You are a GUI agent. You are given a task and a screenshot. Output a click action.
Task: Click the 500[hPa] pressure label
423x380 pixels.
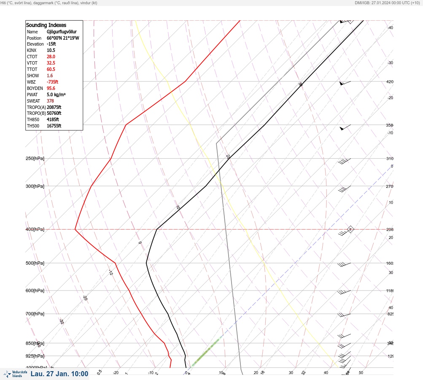pos(35,263)
